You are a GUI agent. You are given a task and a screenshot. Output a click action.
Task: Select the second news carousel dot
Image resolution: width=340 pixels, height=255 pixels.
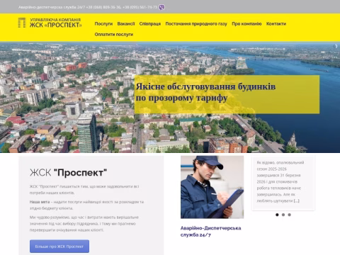(x=283, y=215)
